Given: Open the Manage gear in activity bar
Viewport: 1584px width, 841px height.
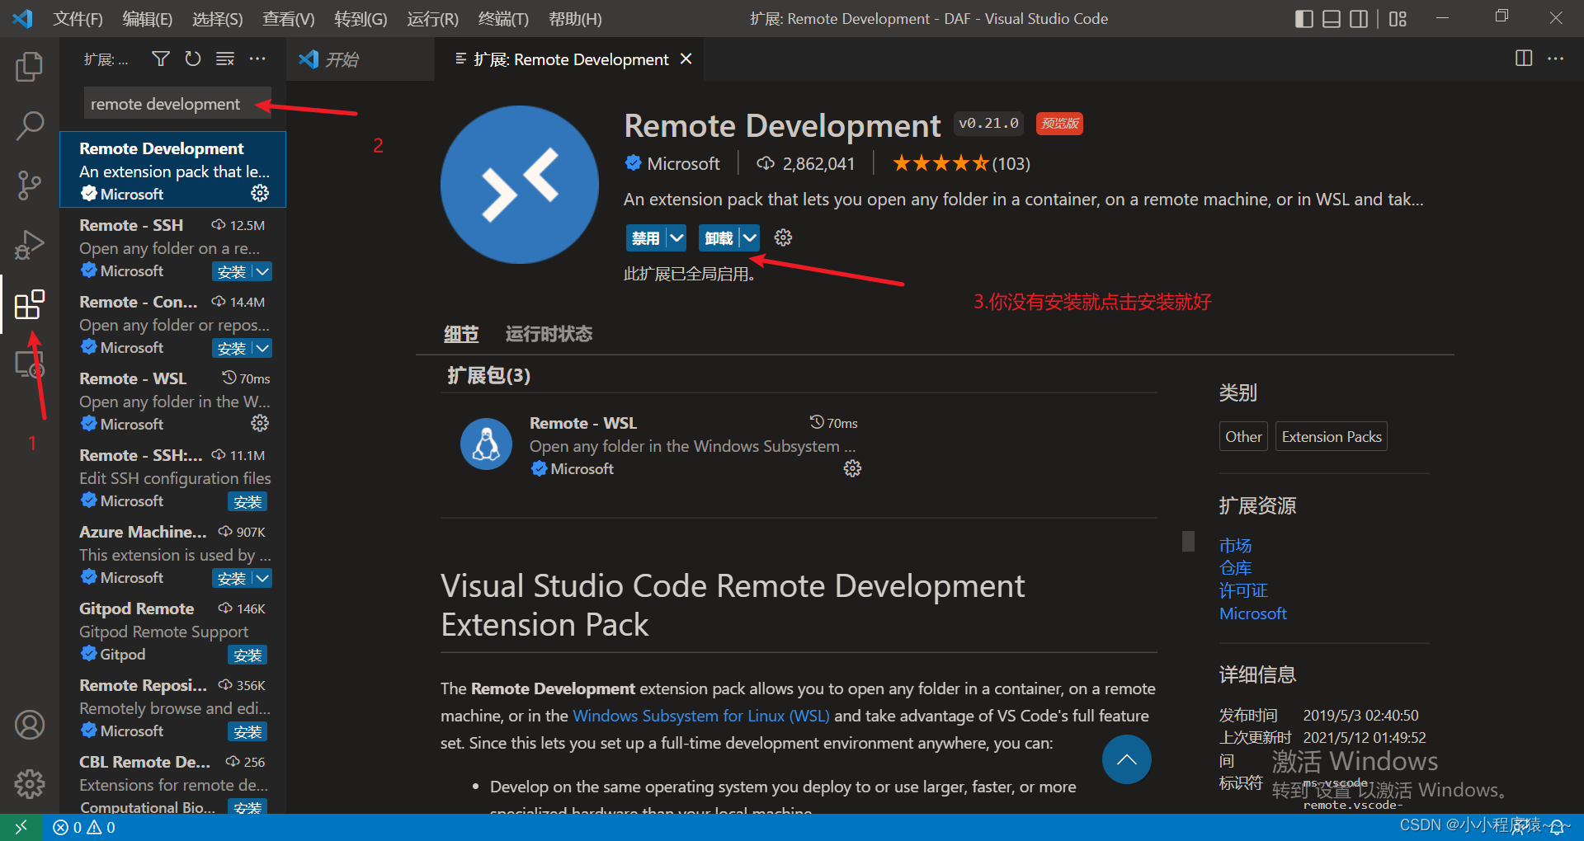Looking at the screenshot, I should coord(30,784).
